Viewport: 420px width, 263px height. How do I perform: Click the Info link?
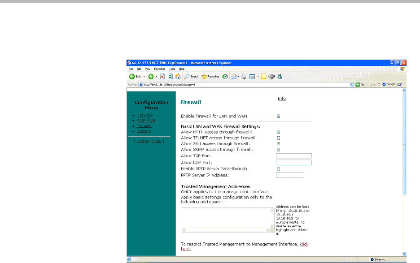(281, 99)
